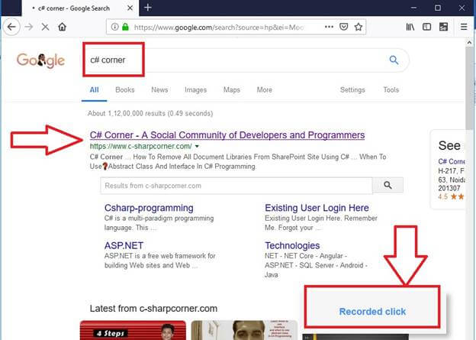This screenshot has width=476, height=340.
Task: Switch to the Maps tab
Action: tap(232, 89)
